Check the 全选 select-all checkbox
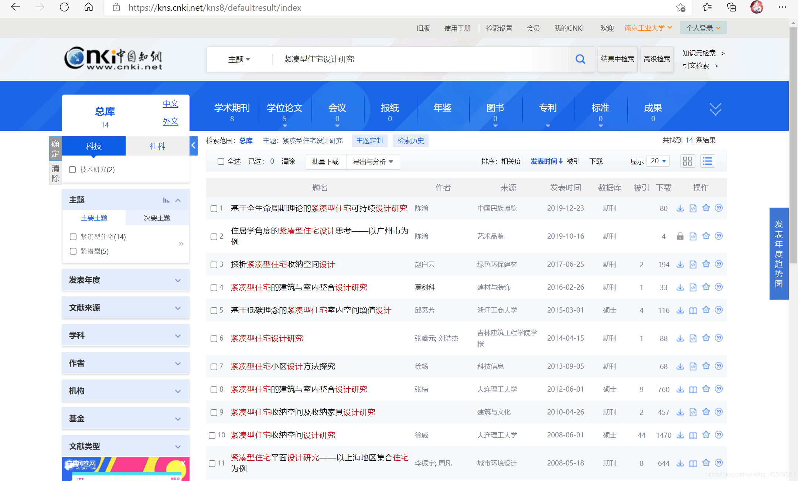798x481 pixels. [221, 161]
